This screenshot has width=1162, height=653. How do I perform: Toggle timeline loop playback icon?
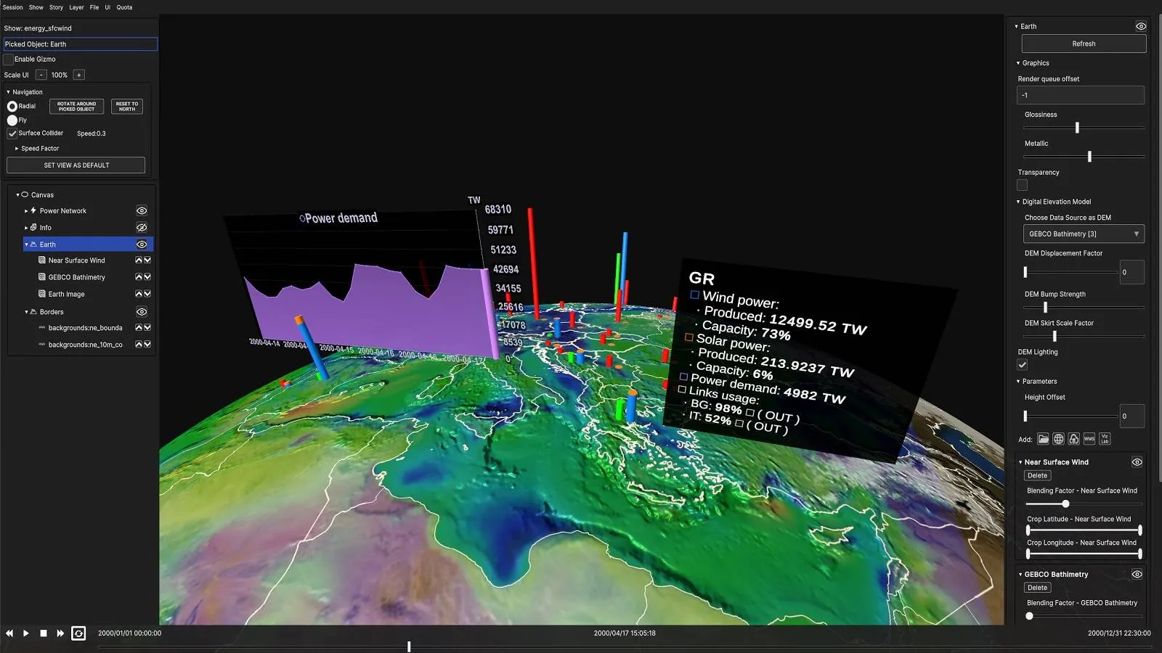78,633
